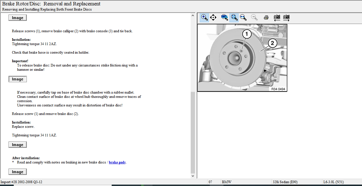Click 'Tightening torque 34 11 1AZ.' text
This screenshot has height=186, width=362.
point(34,135)
